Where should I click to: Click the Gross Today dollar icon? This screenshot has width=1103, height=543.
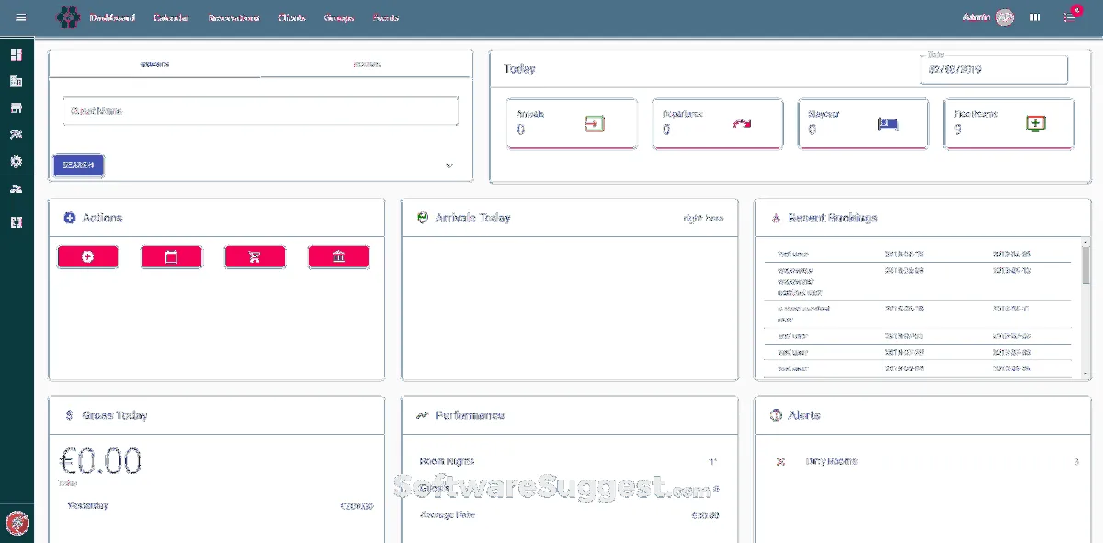(69, 415)
